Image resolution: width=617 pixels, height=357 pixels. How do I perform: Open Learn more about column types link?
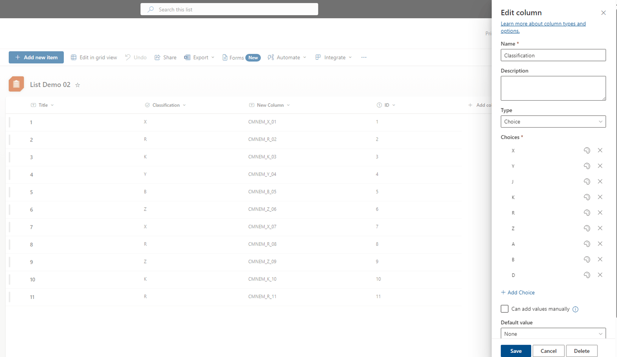pos(543,27)
